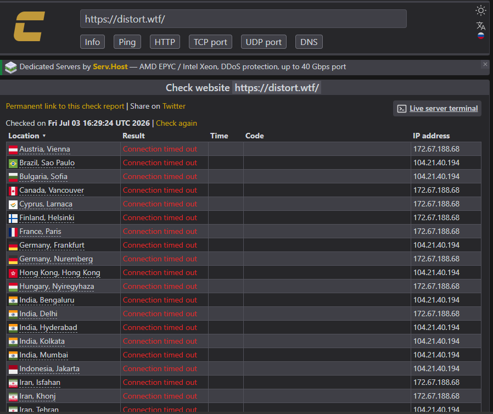The image size is (493, 414).
Task: Open the Live server terminal link
Action: click(x=444, y=109)
